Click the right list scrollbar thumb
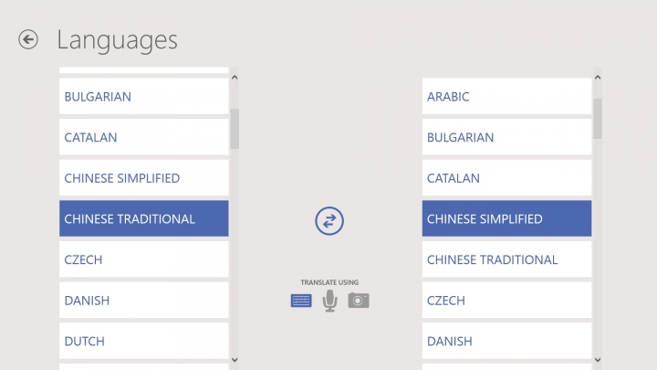 coord(598,119)
